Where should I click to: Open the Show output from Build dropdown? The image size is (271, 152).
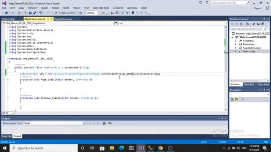54,123
